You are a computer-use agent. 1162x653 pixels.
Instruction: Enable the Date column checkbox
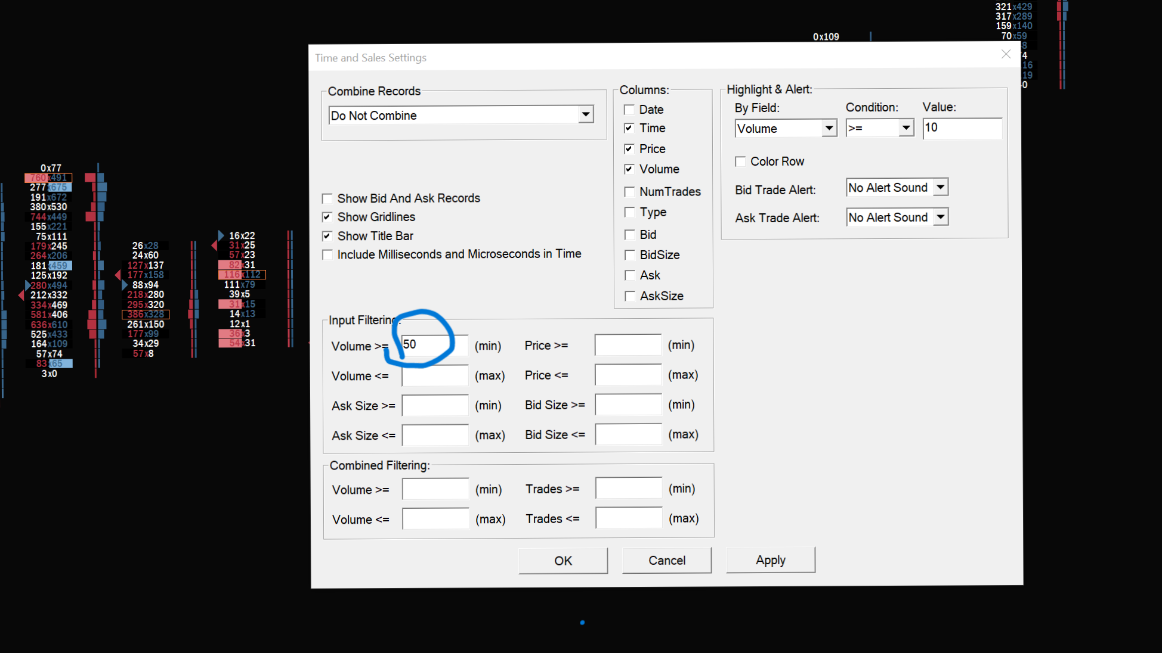coord(629,110)
